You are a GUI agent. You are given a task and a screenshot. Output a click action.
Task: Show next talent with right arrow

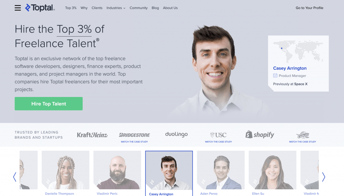324,177
